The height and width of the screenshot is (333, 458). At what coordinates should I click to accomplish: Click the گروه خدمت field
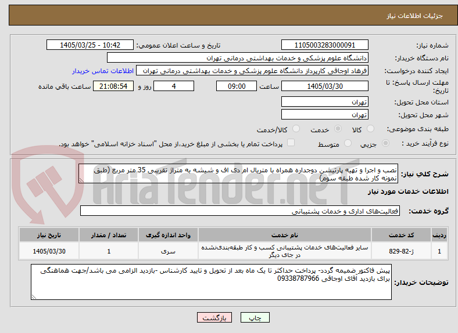(240, 211)
